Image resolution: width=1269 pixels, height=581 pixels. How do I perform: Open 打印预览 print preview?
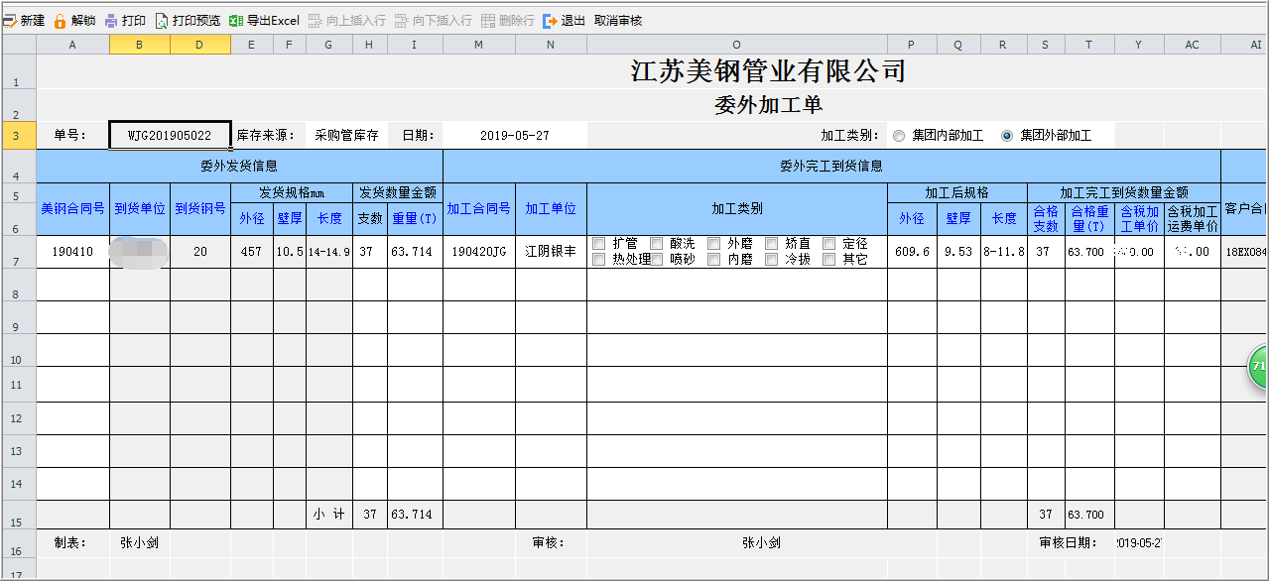tap(187, 20)
